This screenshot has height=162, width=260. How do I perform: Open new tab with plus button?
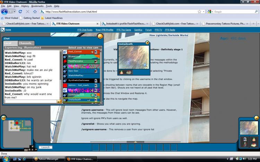click(253, 24)
